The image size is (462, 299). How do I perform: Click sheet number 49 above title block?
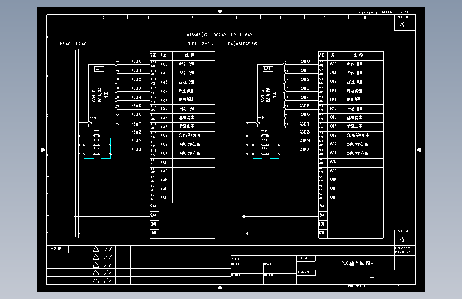point(402,239)
